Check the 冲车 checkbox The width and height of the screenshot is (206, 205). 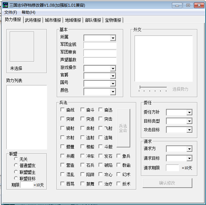[82, 156]
